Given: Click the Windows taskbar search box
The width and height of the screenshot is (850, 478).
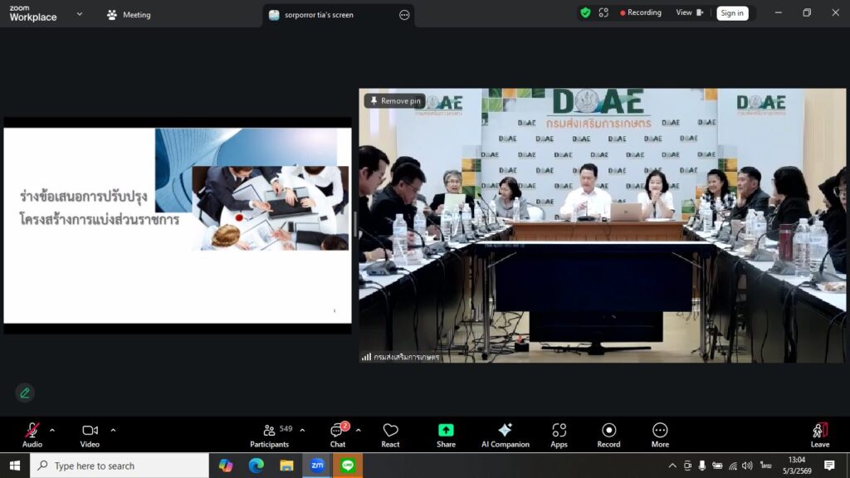Looking at the screenshot, I should pyautogui.click(x=120, y=466).
